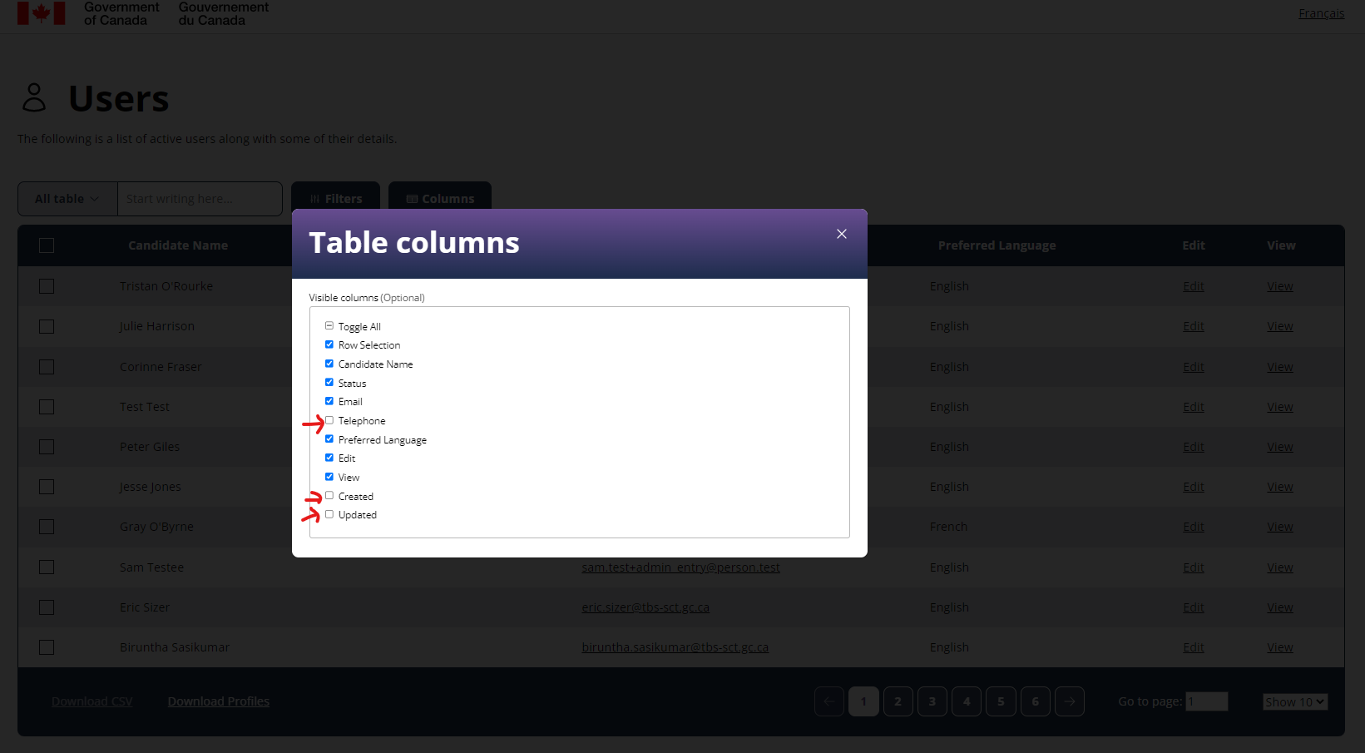The height and width of the screenshot is (753, 1365).
Task: Click the next page arrow
Action: (1070, 701)
